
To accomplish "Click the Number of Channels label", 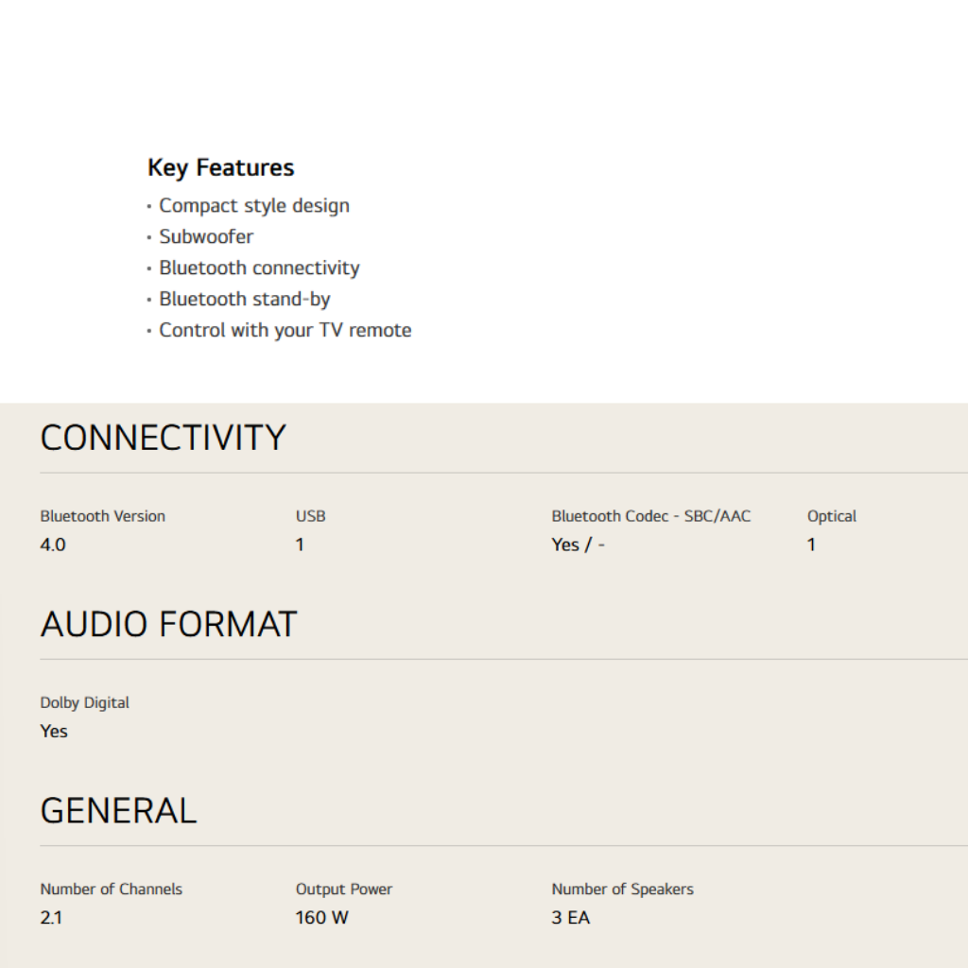I will click(x=111, y=889).
